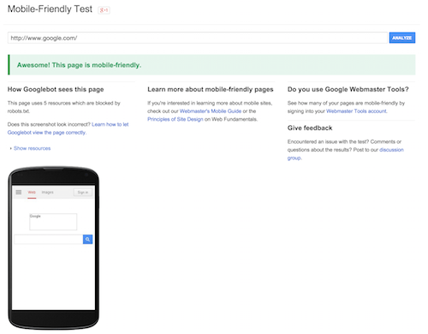This screenshot has height=334, width=428.
Task: Click the search box in phone preview
Action: pyautogui.click(x=49, y=239)
